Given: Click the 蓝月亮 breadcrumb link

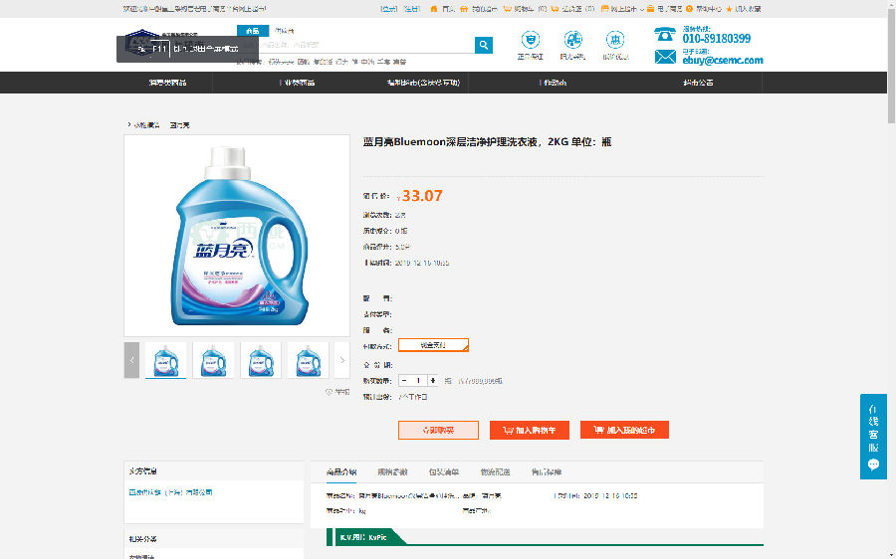Looking at the screenshot, I should 179,125.
